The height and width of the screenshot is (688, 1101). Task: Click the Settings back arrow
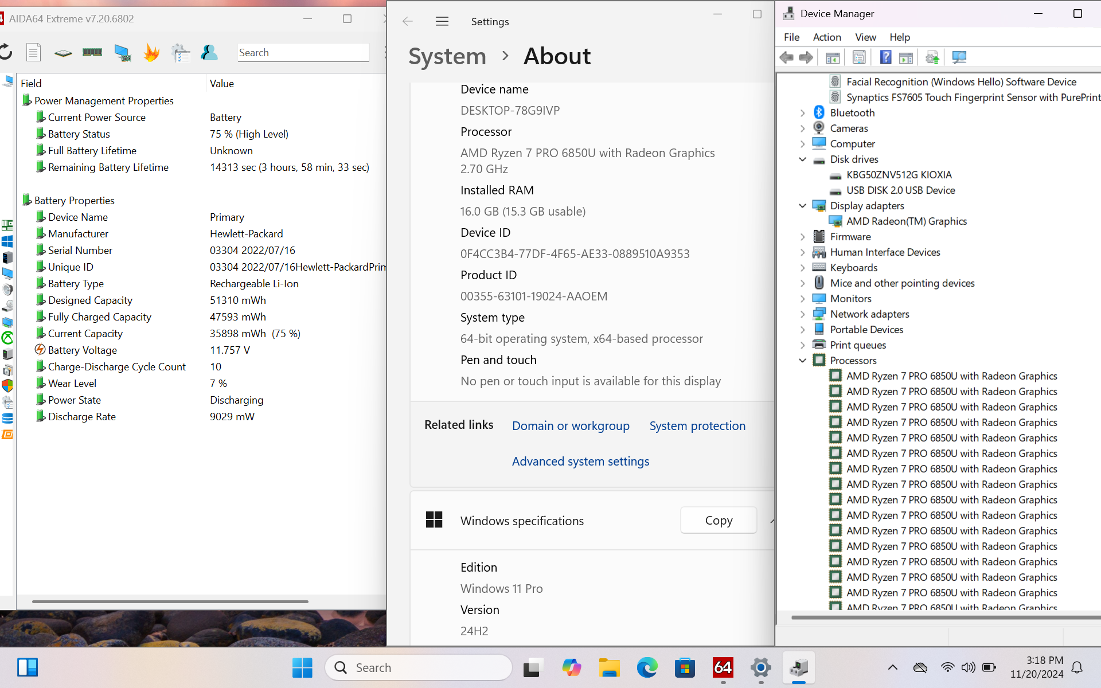[x=408, y=22]
